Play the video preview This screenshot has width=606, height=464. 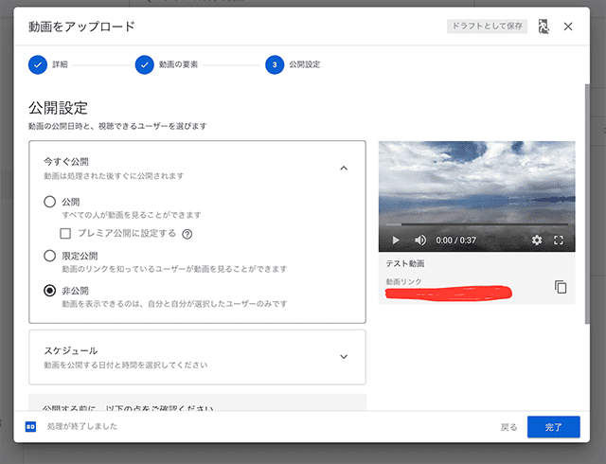396,241
